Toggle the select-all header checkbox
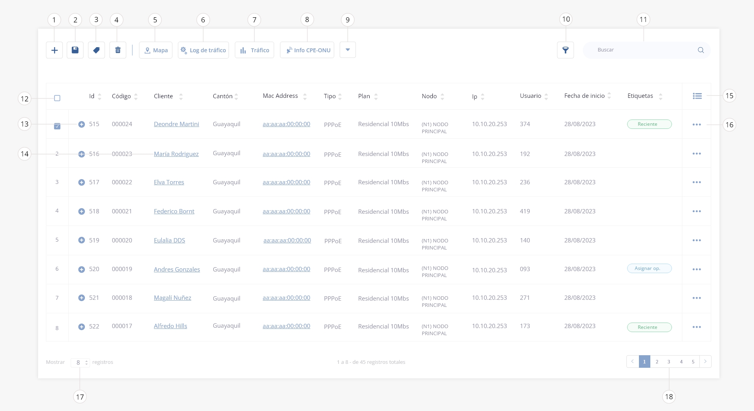 pos(57,98)
